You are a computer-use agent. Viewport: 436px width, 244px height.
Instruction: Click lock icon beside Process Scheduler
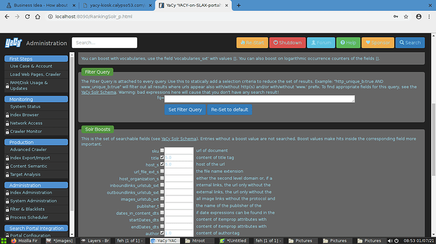7,218
